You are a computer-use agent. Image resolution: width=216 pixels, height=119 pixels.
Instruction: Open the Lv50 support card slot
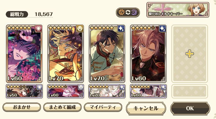click(x=24, y=91)
